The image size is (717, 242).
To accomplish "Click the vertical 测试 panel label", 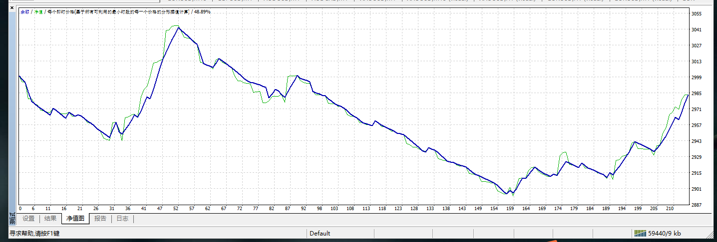I will pos(12,219).
